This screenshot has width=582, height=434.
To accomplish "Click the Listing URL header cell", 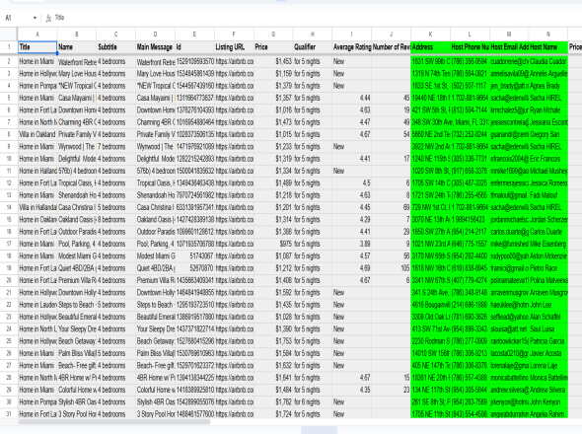I will point(234,47).
